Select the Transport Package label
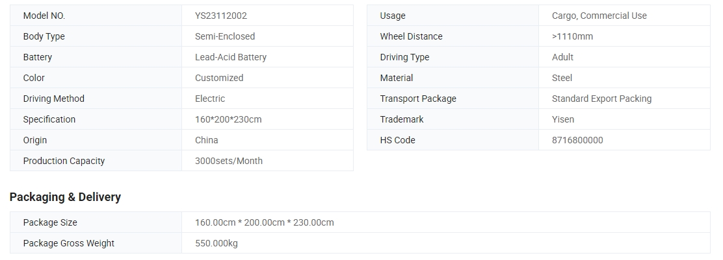This screenshot has height=260, width=723. click(418, 99)
